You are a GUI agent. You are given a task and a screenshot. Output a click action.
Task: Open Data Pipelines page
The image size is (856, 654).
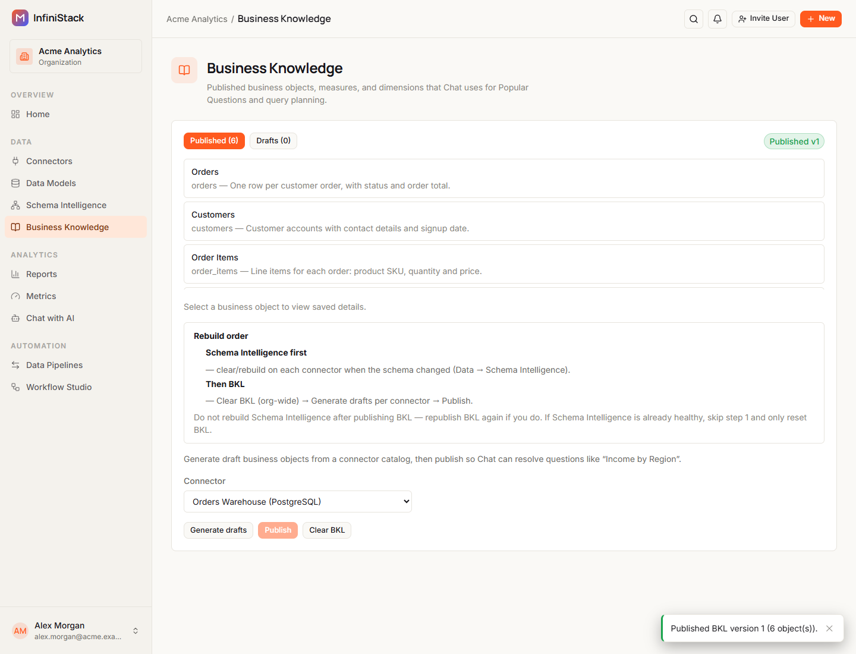coord(75,365)
